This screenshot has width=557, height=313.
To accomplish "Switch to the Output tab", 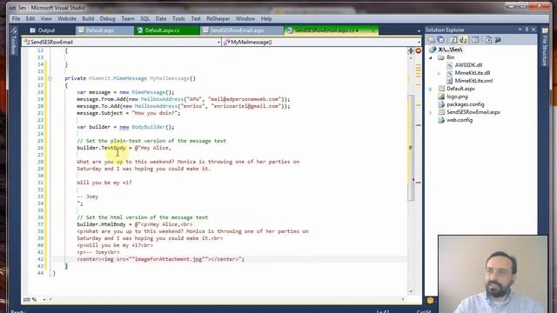I will (43, 30).
